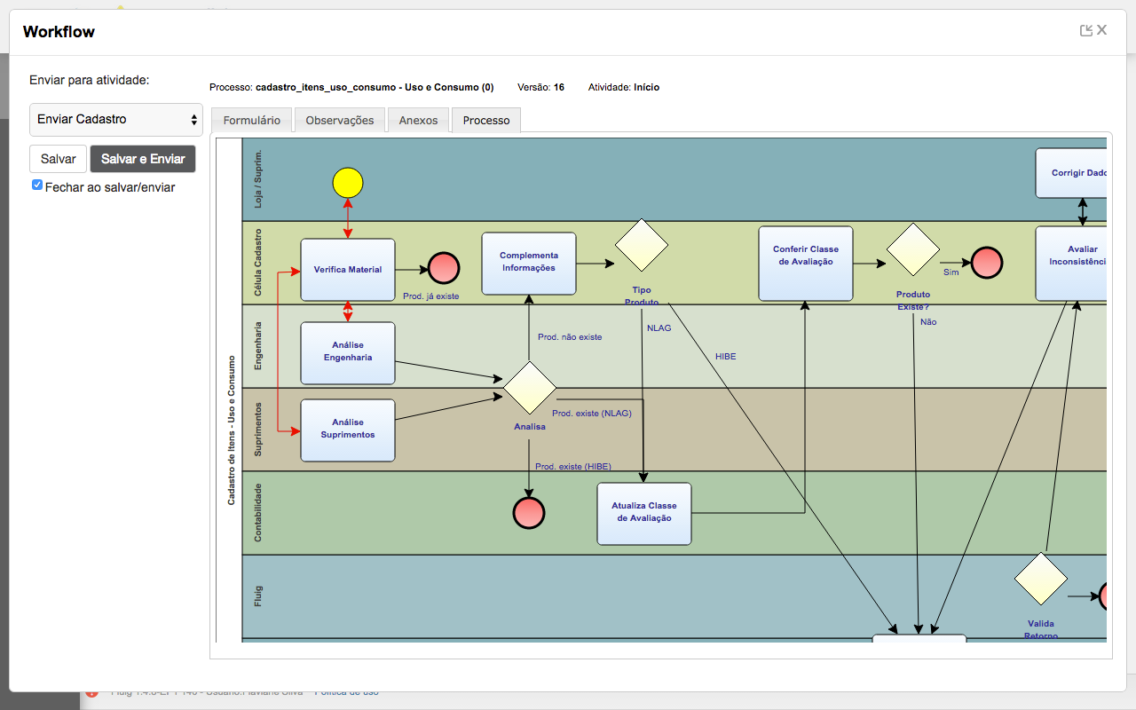Click the Célula Cadastro lane header
The image size is (1136, 710).
(258, 263)
